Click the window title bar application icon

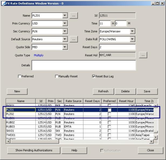pos(4,3)
